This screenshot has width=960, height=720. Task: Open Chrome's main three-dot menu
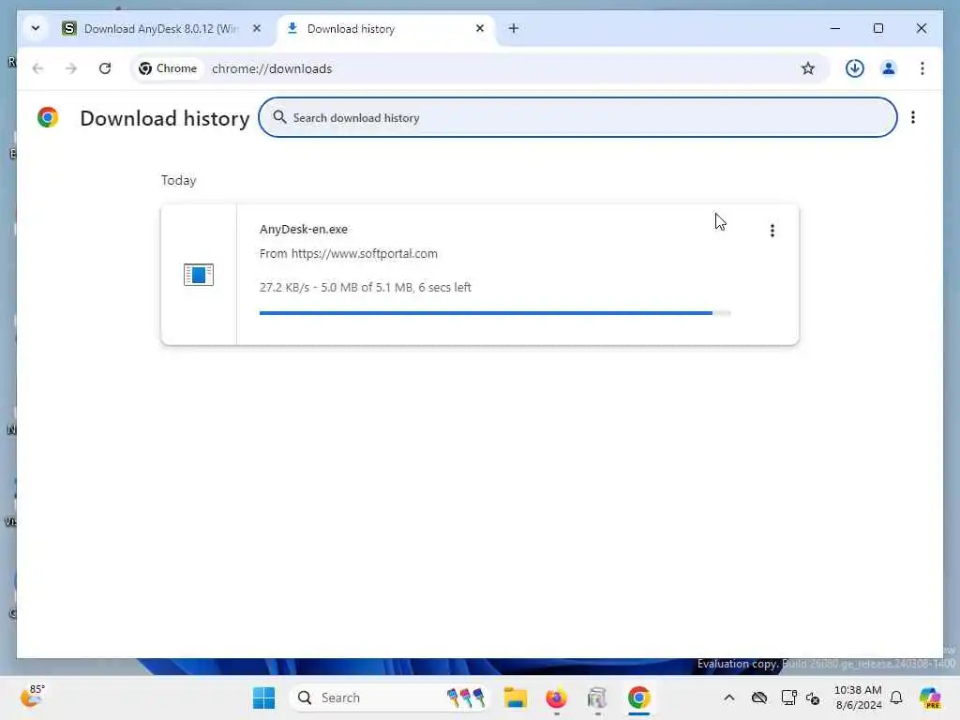(x=922, y=68)
